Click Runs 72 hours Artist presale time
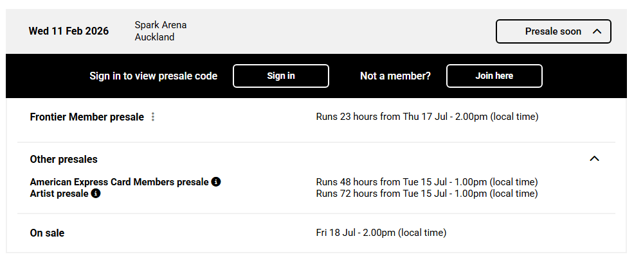 pyautogui.click(x=427, y=194)
